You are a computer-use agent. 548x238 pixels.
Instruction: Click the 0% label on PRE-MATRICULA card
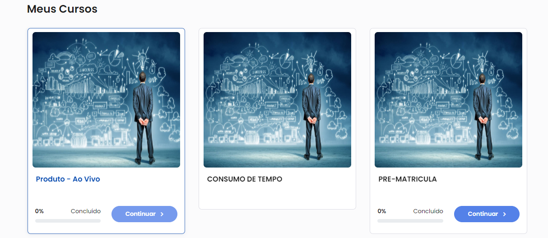click(382, 211)
